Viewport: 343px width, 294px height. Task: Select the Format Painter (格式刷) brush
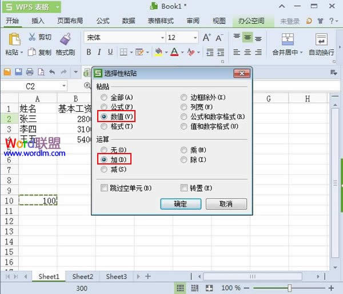tap(65, 38)
